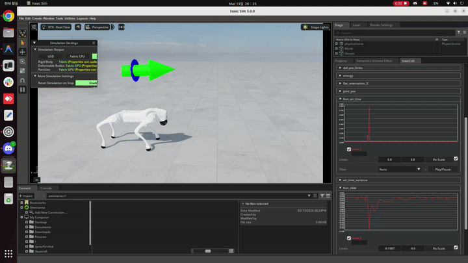Close the Simulation Settings panel
The height and width of the screenshot is (263, 468).
94,43
